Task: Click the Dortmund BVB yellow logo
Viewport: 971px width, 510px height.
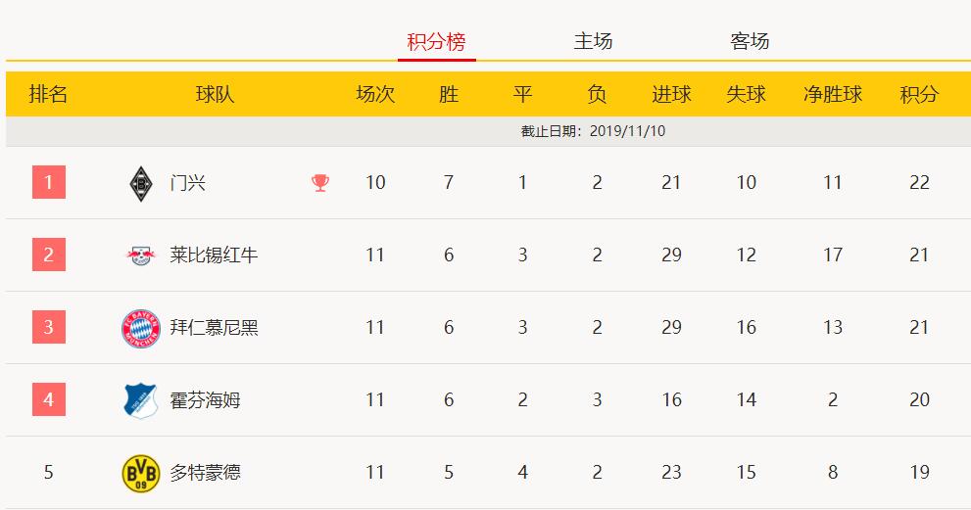Action: pyautogui.click(x=141, y=474)
